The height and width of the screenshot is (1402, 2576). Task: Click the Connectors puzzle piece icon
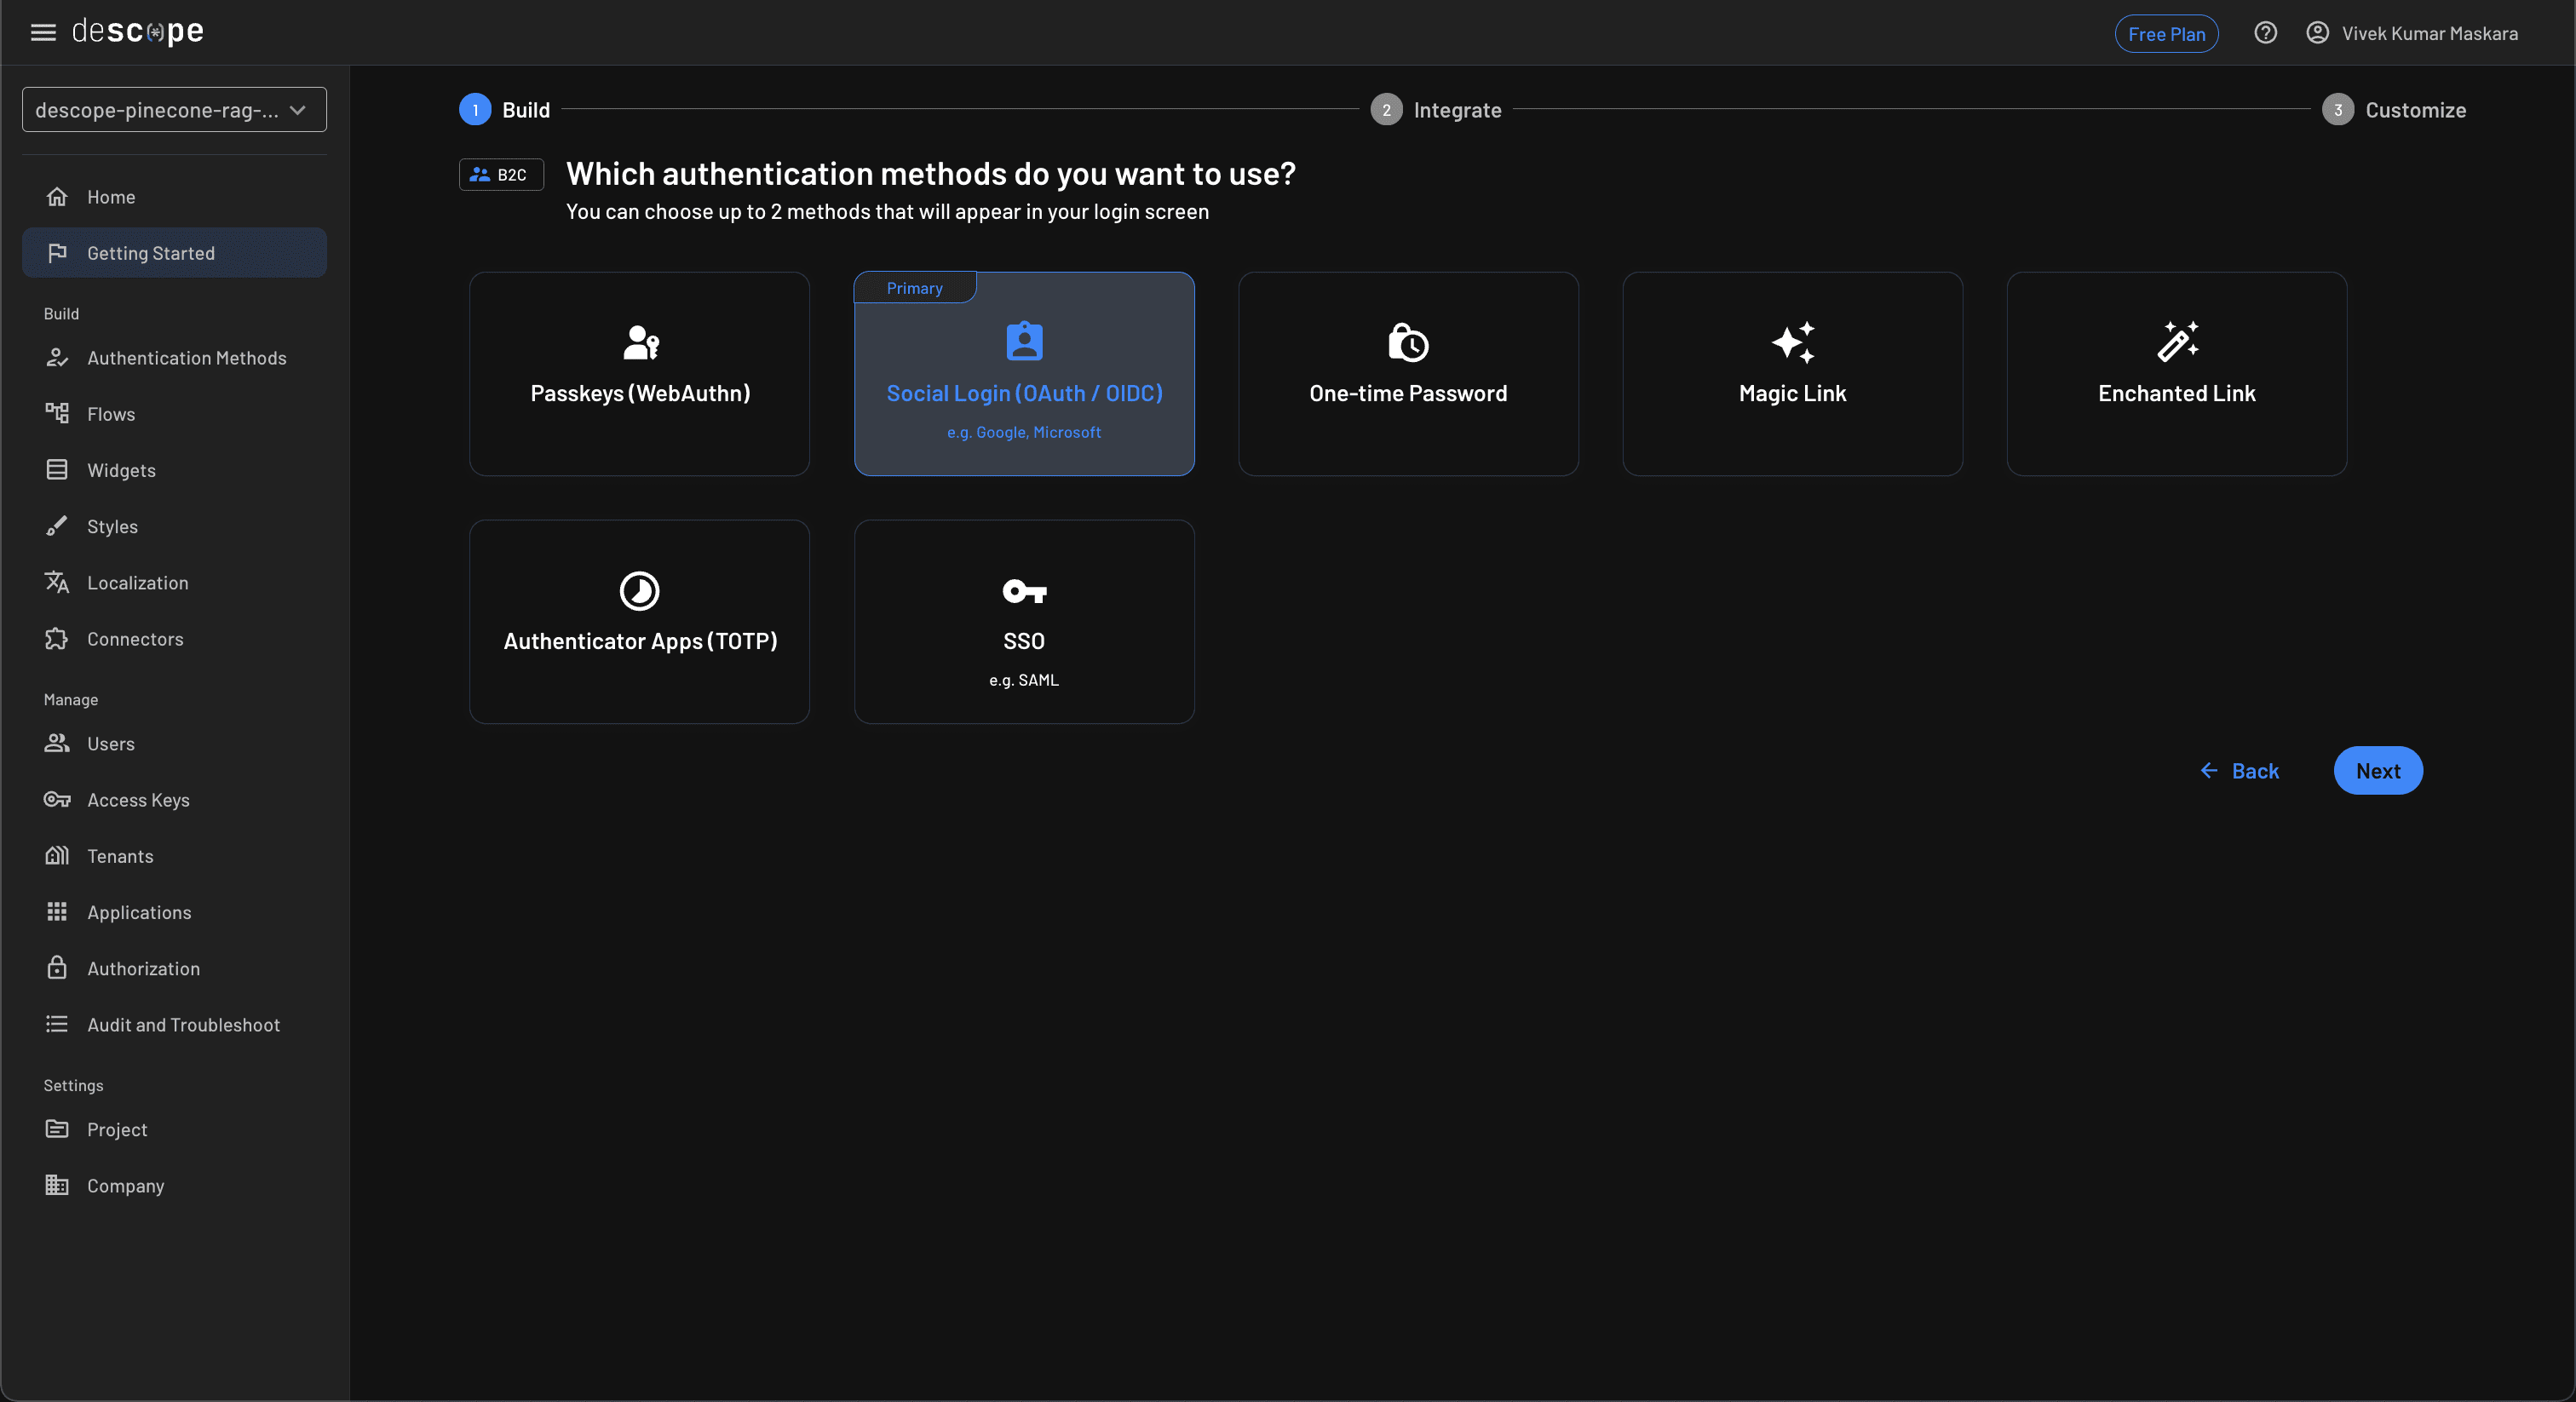coord(57,638)
